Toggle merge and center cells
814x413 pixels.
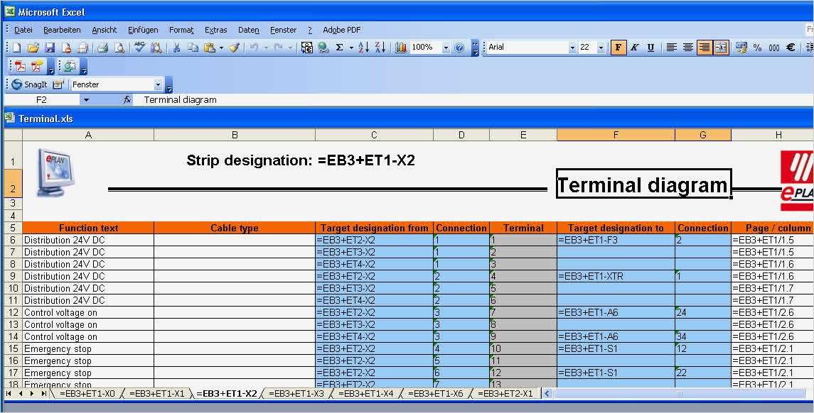click(x=721, y=48)
